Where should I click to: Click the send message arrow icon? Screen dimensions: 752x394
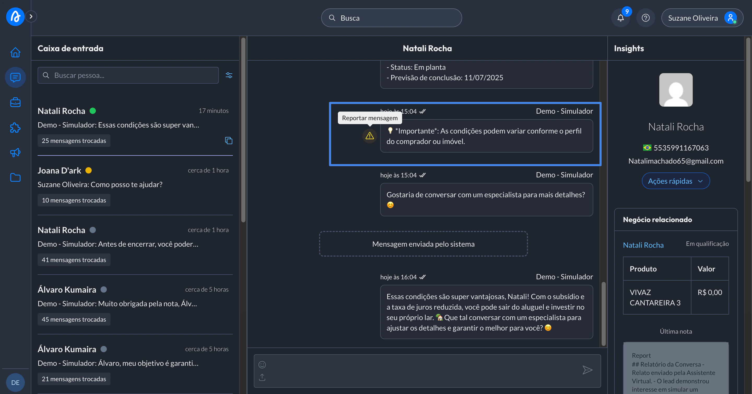coord(587,370)
